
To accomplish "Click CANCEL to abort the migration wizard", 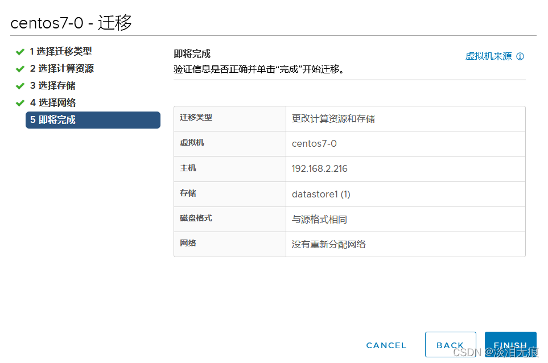I will (386, 345).
